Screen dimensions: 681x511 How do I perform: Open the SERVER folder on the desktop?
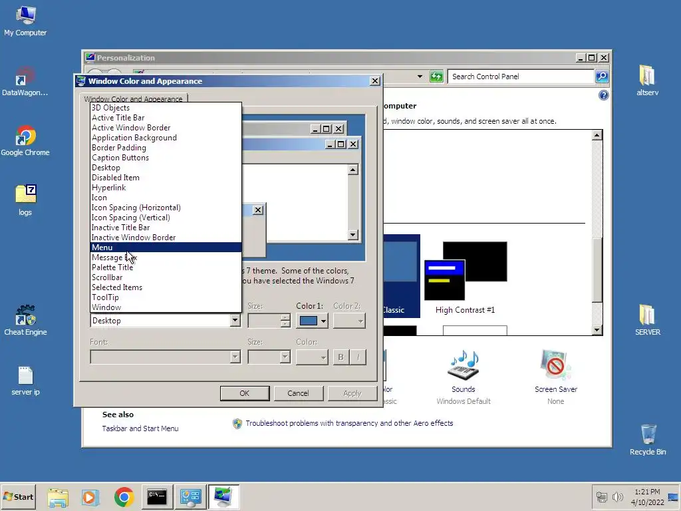tap(647, 320)
